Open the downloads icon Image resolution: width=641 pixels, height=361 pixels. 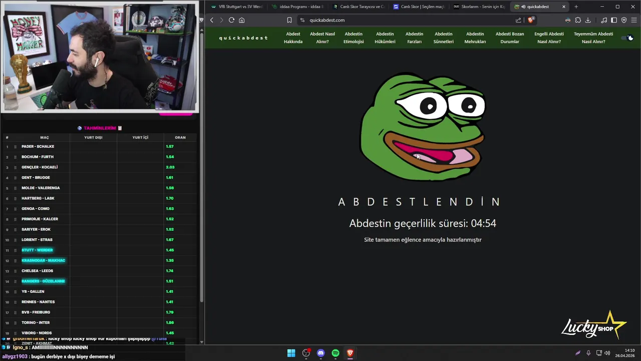[x=588, y=20]
